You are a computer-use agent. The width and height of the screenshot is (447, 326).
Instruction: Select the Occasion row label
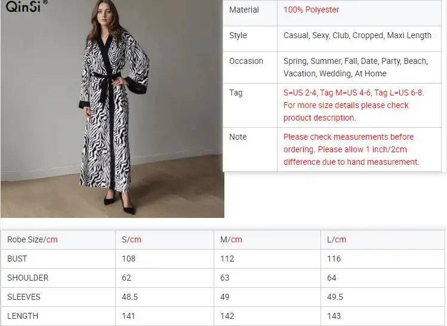point(246,61)
